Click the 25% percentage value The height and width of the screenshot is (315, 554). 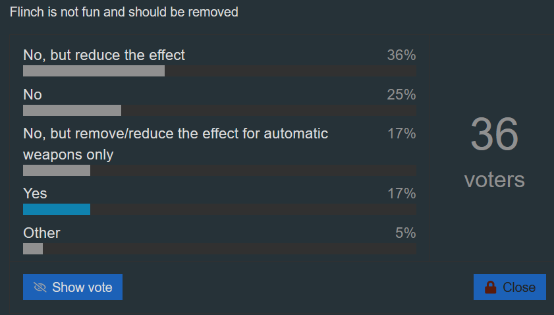pyautogui.click(x=401, y=95)
